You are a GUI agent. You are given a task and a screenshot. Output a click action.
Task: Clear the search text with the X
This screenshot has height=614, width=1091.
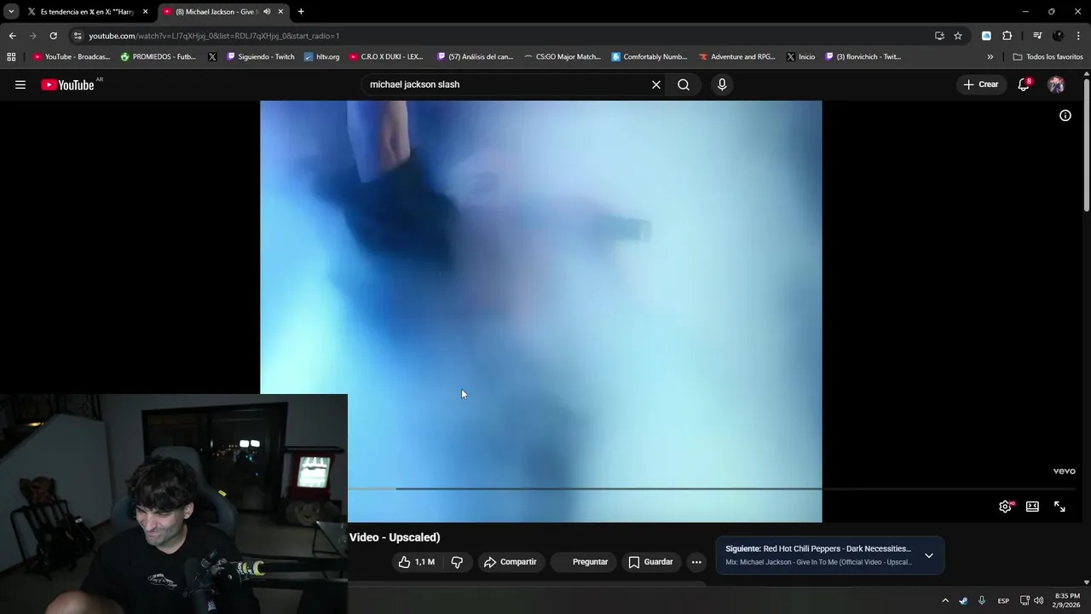pyautogui.click(x=656, y=84)
